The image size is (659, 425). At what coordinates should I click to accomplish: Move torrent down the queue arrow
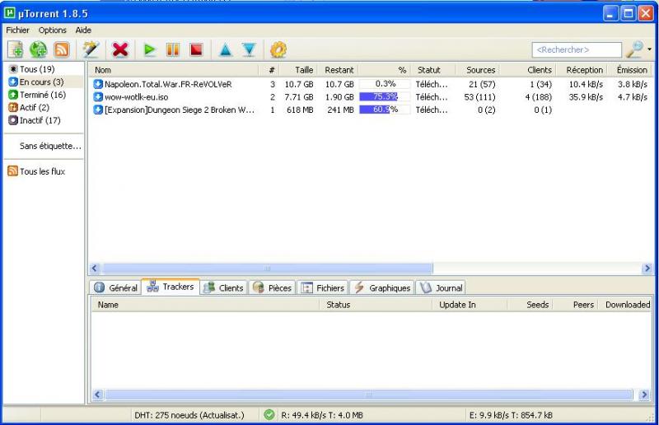click(250, 49)
